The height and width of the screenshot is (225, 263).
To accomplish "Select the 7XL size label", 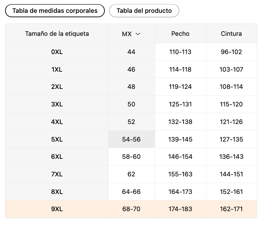I will pos(57,174).
